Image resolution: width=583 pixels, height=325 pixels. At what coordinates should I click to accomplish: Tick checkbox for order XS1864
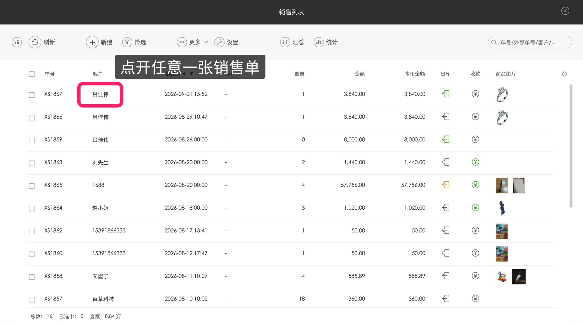pyautogui.click(x=32, y=209)
